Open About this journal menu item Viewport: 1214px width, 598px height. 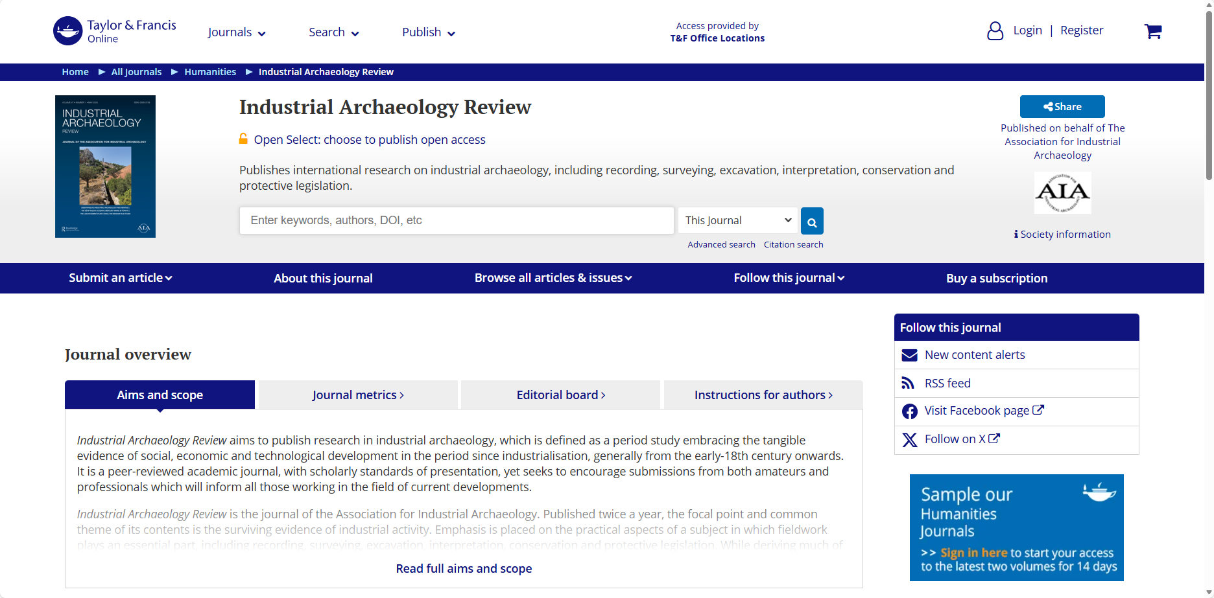(x=323, y=279)
